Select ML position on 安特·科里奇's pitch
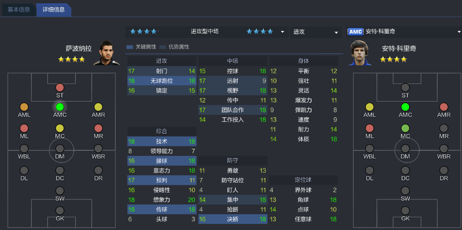Viewport: 462px width, 230px height. click(x=369, y=128)
